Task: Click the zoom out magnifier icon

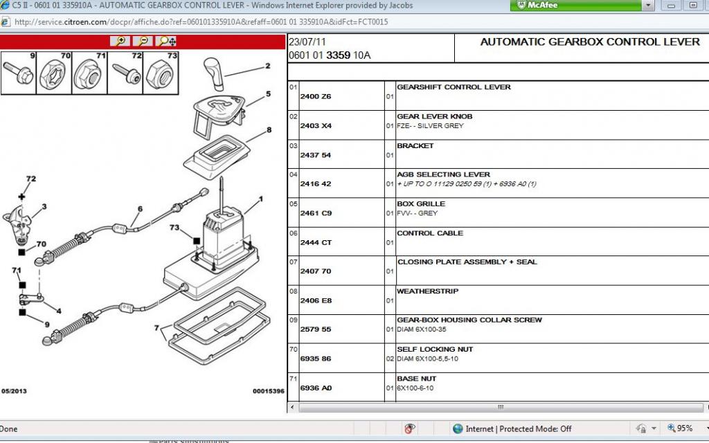Action: pos(143,41)
